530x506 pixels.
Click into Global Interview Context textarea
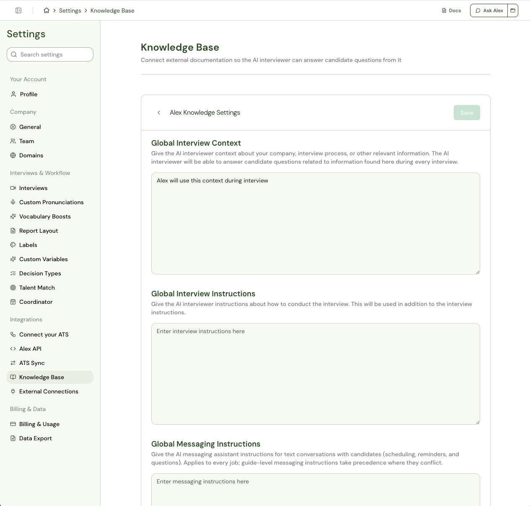click(315, 223)
